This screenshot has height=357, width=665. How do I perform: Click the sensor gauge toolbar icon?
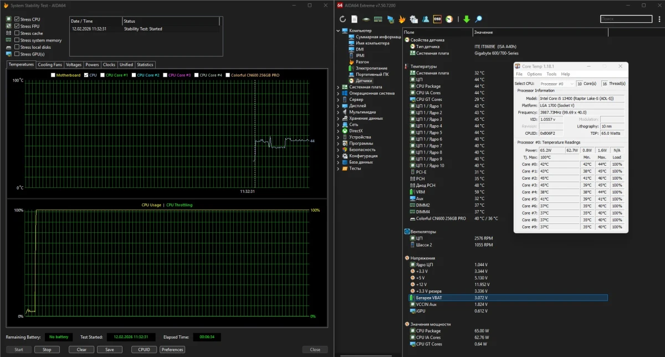click(449, 19)
